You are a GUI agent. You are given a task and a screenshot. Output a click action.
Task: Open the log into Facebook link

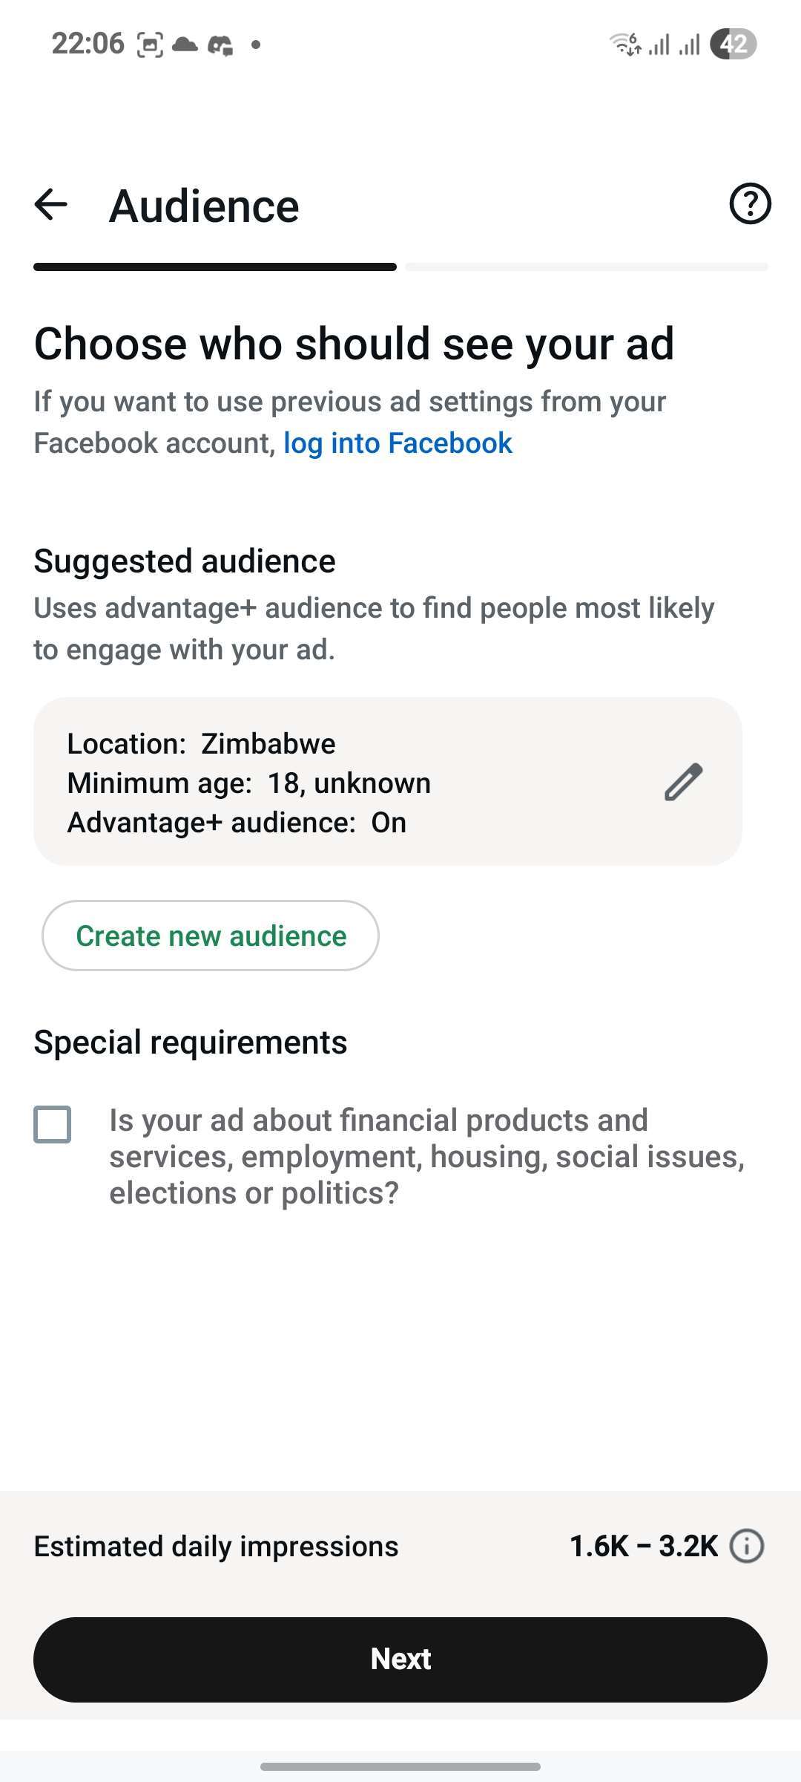pyautogui.click(x=398, y=443)
